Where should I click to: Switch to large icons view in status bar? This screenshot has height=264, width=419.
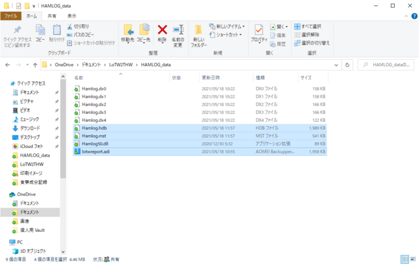pos(413,259)
